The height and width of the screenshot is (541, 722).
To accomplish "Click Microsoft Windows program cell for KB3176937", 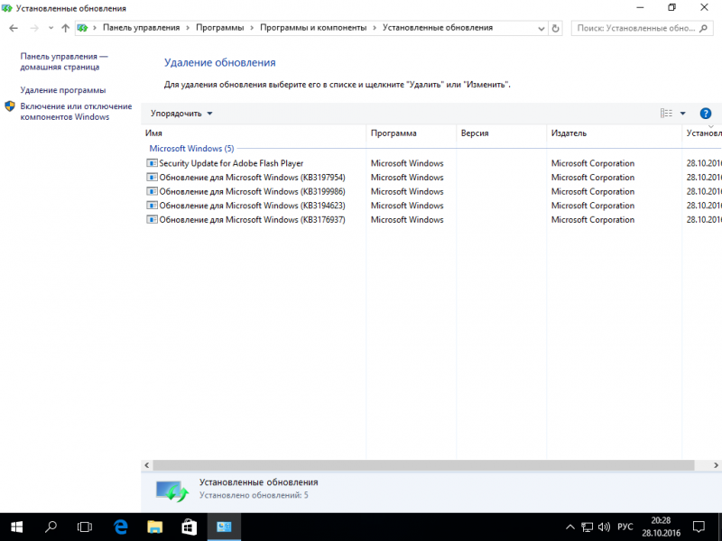I will [x=407, y=220].
